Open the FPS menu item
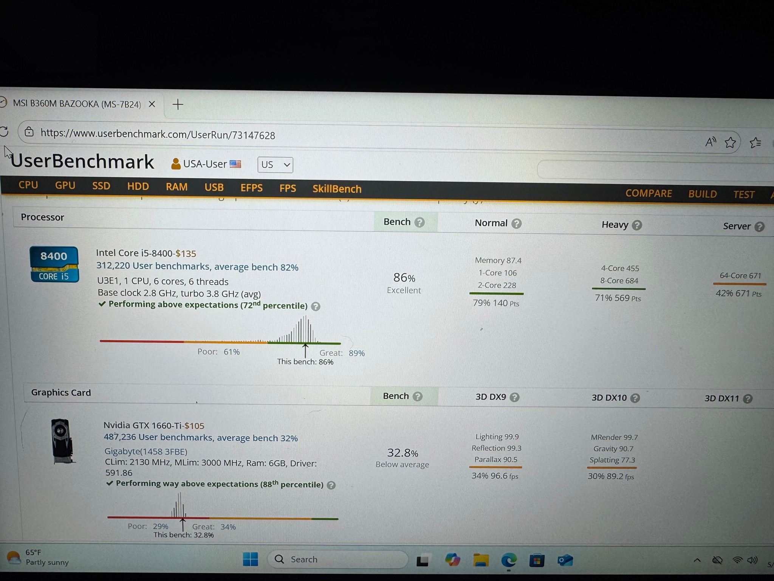Screen dimensions: 774x581 click(288, 188)
